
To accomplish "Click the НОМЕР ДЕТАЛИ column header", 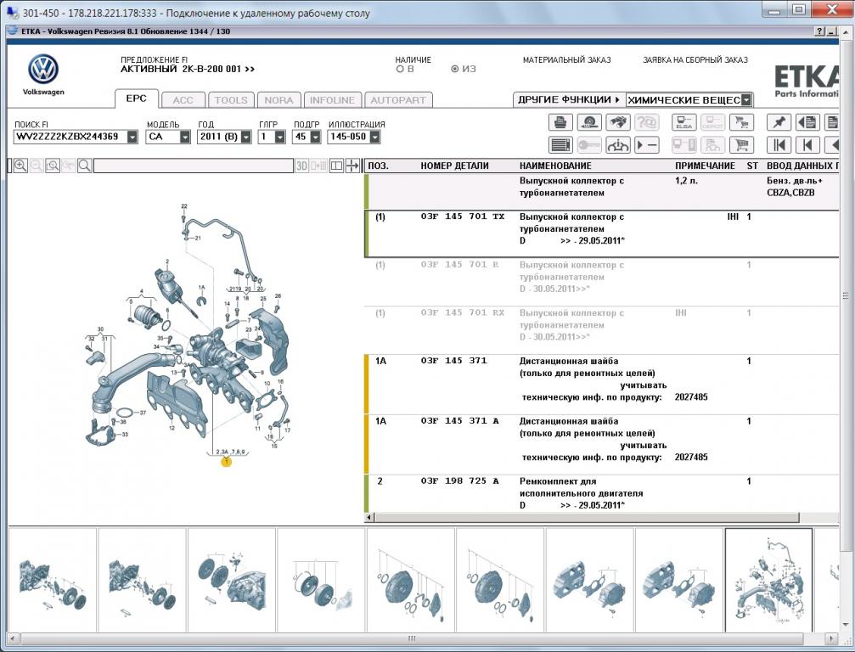I will [x=454, y=166].
